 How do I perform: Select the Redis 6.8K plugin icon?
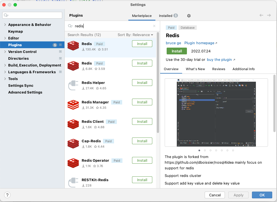(73, 66)
